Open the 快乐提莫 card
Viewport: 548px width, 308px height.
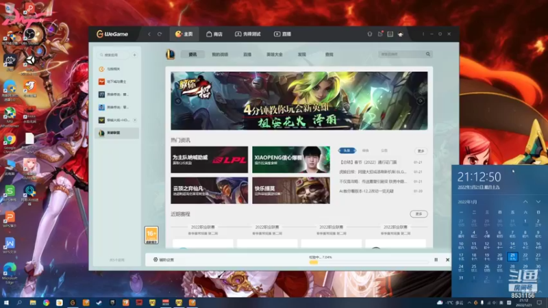click(x=291, y=190)
